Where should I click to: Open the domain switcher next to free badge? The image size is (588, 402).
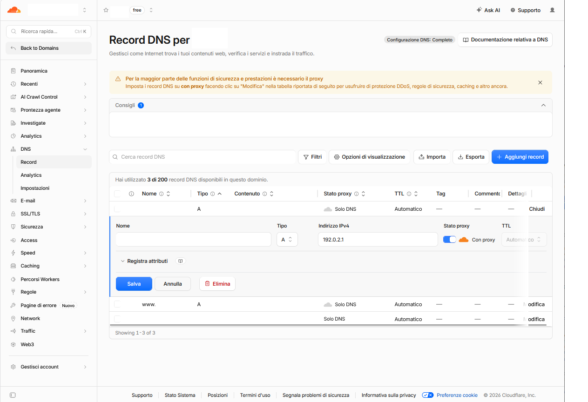[151, 10]
